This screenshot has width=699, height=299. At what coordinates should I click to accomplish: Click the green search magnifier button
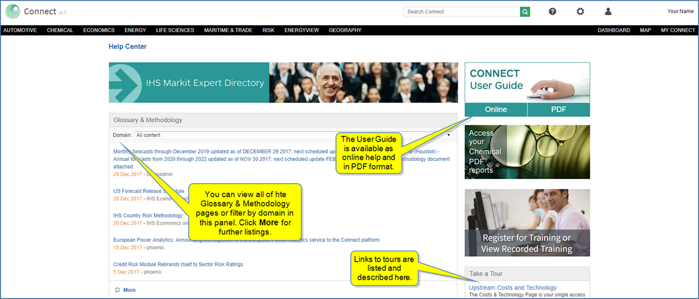click(x=525, y=11)
